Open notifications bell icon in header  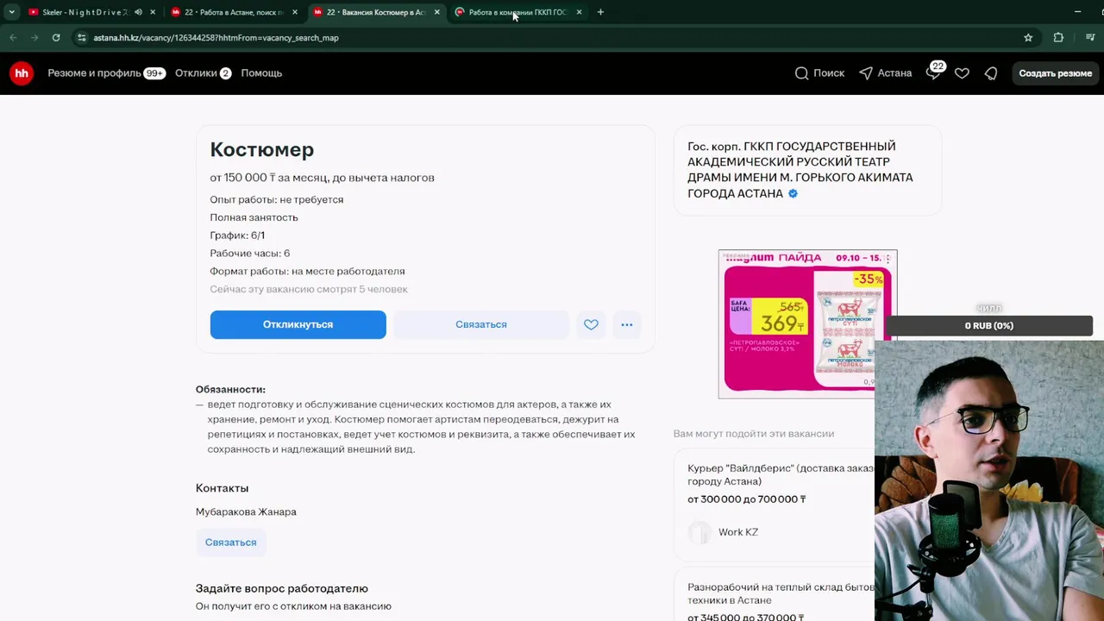(x=991, y=73)
